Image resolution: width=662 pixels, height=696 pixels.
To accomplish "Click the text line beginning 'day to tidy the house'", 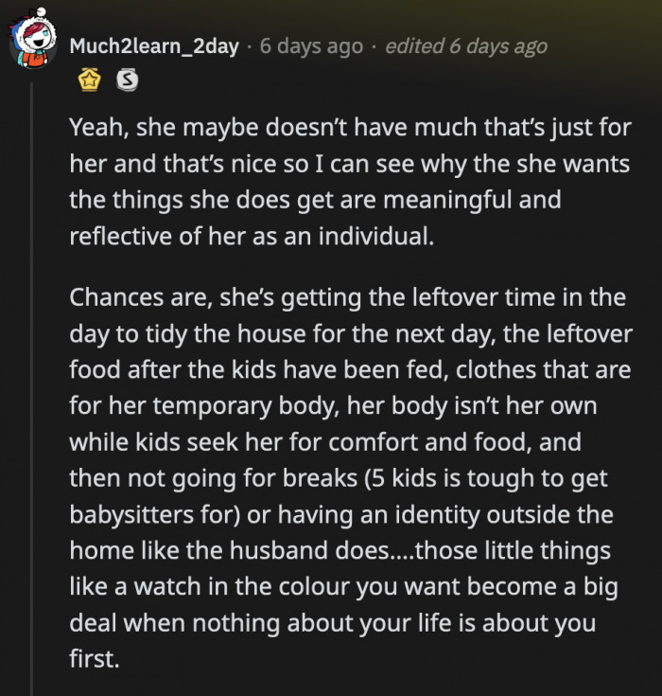I will point(350,334).
